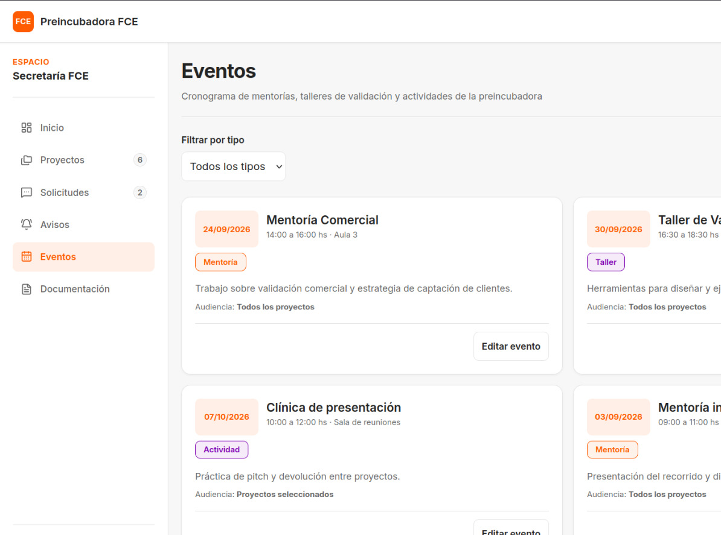Click the 03/09/2026 date badge
The image size is (721, 535).
click(x=618, y=417)
